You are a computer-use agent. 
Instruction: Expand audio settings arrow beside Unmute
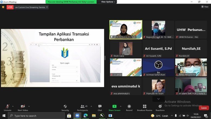point(13,106)
